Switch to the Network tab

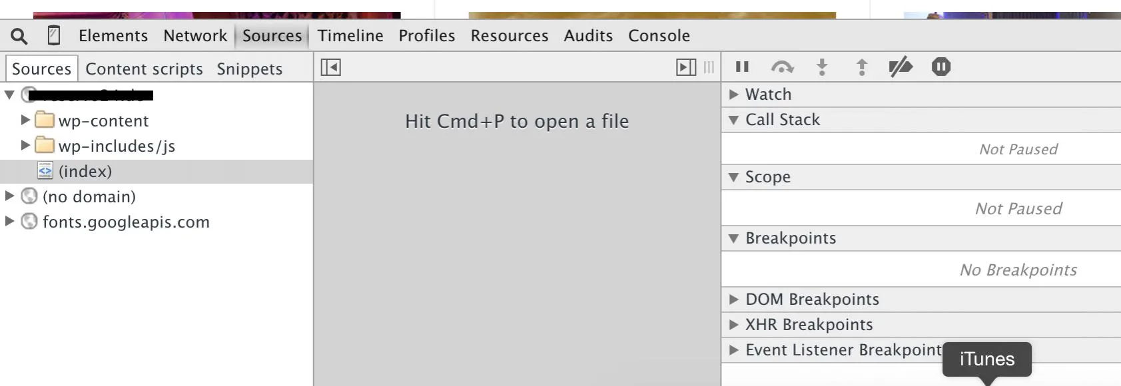195,36
